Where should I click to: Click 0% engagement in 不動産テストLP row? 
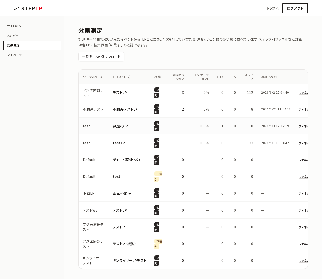point(206,109)
